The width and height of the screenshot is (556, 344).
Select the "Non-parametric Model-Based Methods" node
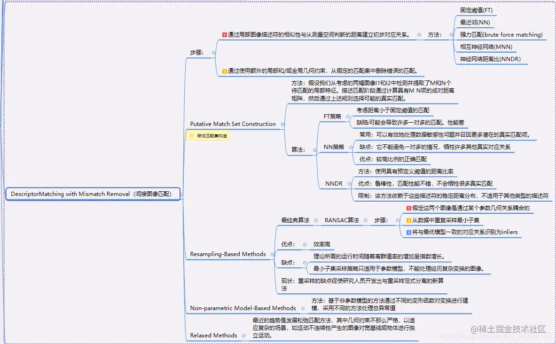(x=243, y=308)
